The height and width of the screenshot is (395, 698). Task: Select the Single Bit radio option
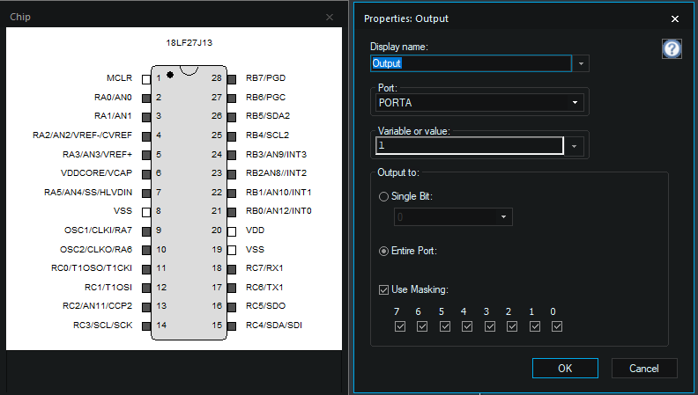[x=383, y=196]
